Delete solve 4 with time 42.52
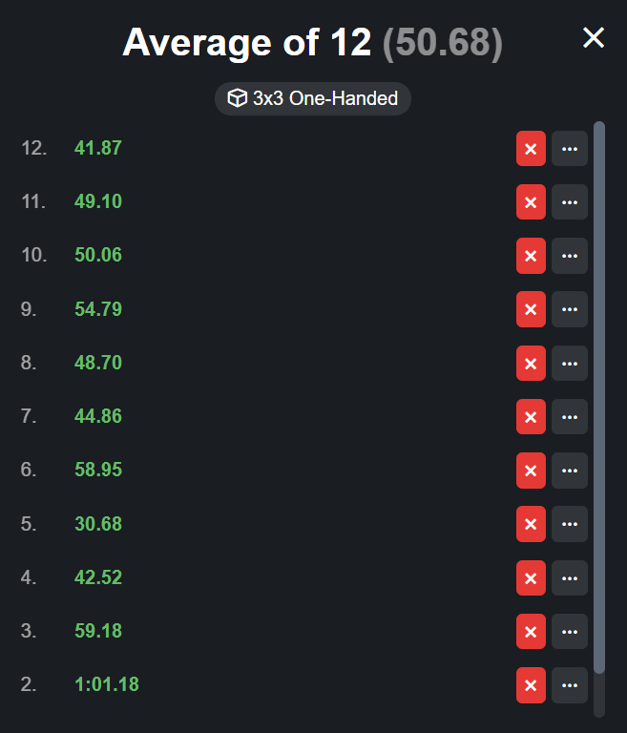This screenshot has height=733, width=627. click(x=531, y=577)
